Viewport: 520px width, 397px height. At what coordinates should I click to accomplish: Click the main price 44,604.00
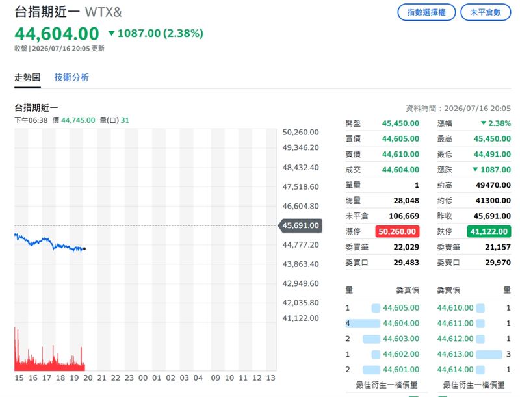pyautogui.click(x=57, y=34)
